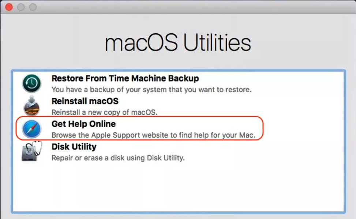Select the highlighted Get Help Online row
This screenshot has height=219, width=356.
click(x=83, y=124)
